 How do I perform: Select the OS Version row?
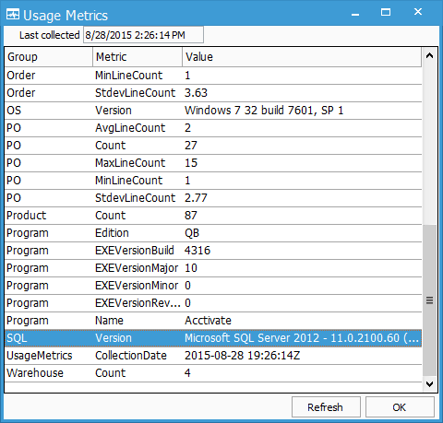213,111
